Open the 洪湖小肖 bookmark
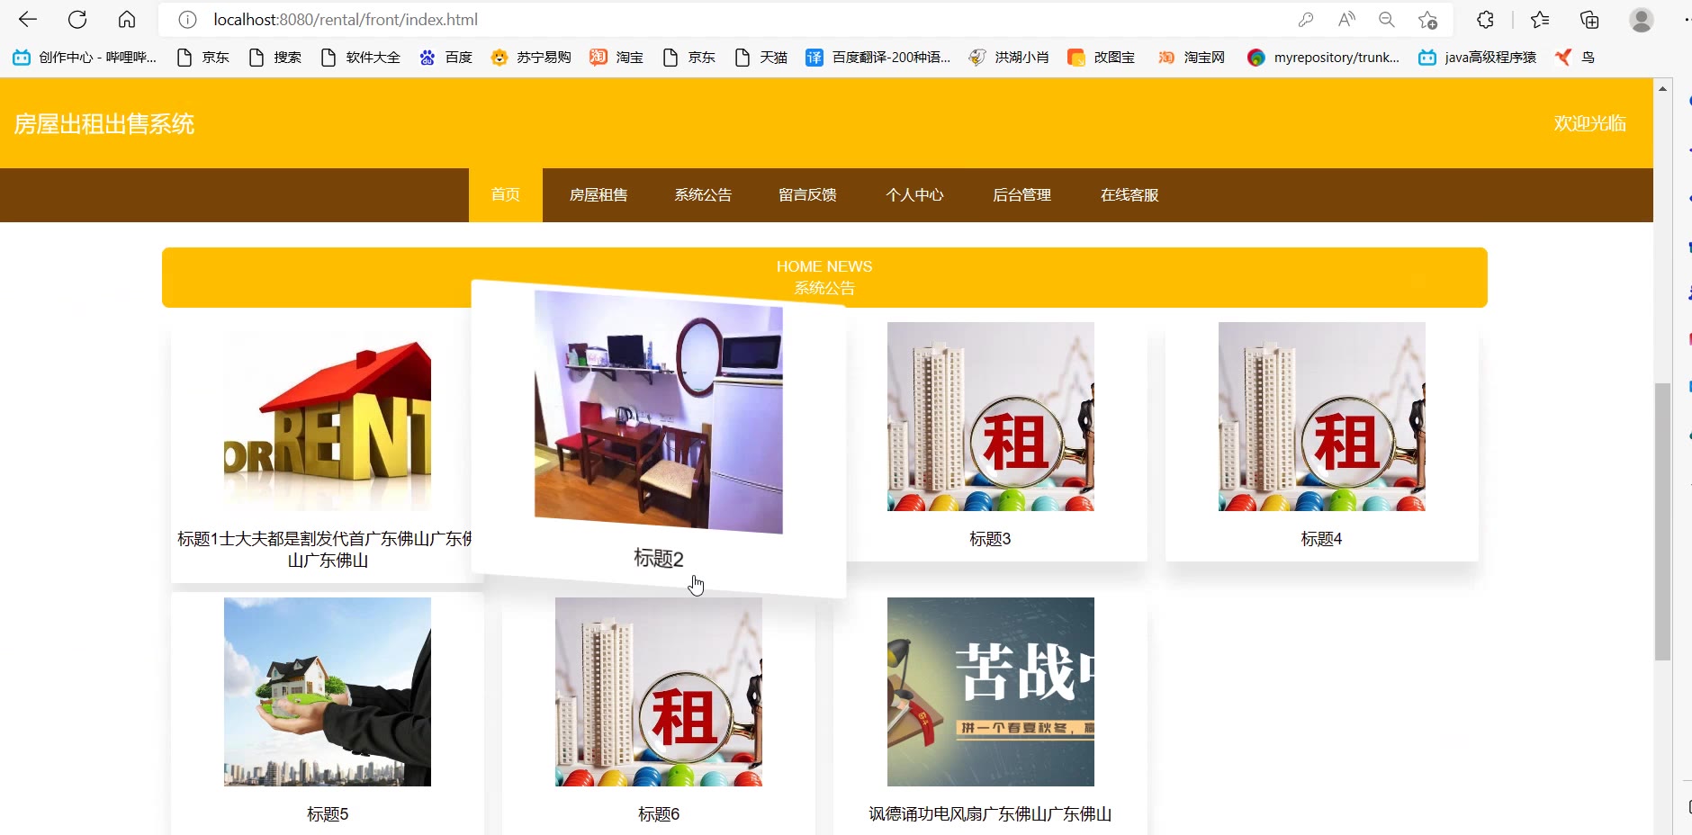 [1009, 58]
